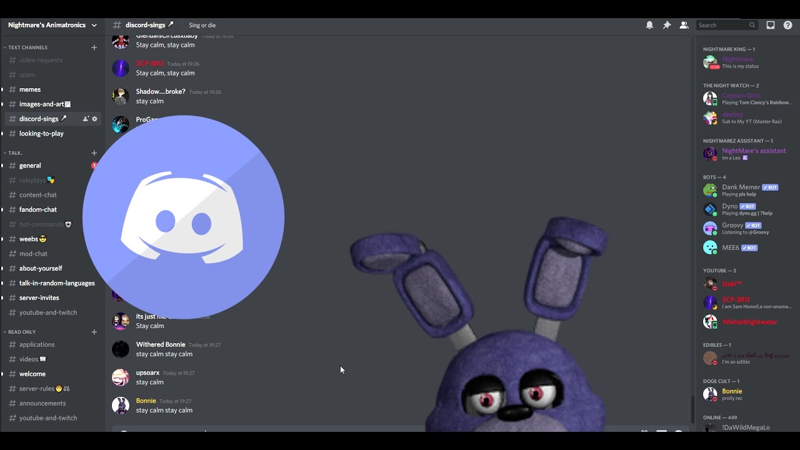Add channel to TEXT CHANNELS category
This screenshot has width=800, height=450.
[94, 47]
